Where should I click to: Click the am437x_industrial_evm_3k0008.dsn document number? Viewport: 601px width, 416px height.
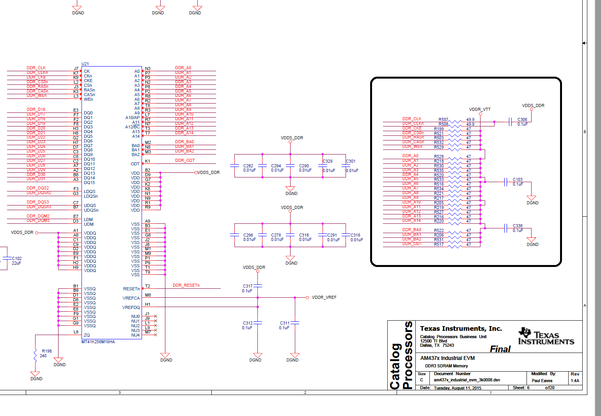pyautogui.click(x=467, y=380)
